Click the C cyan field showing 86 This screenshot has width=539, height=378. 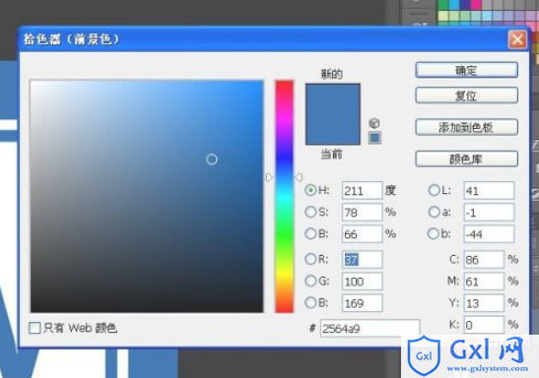[x=484, y=260]
